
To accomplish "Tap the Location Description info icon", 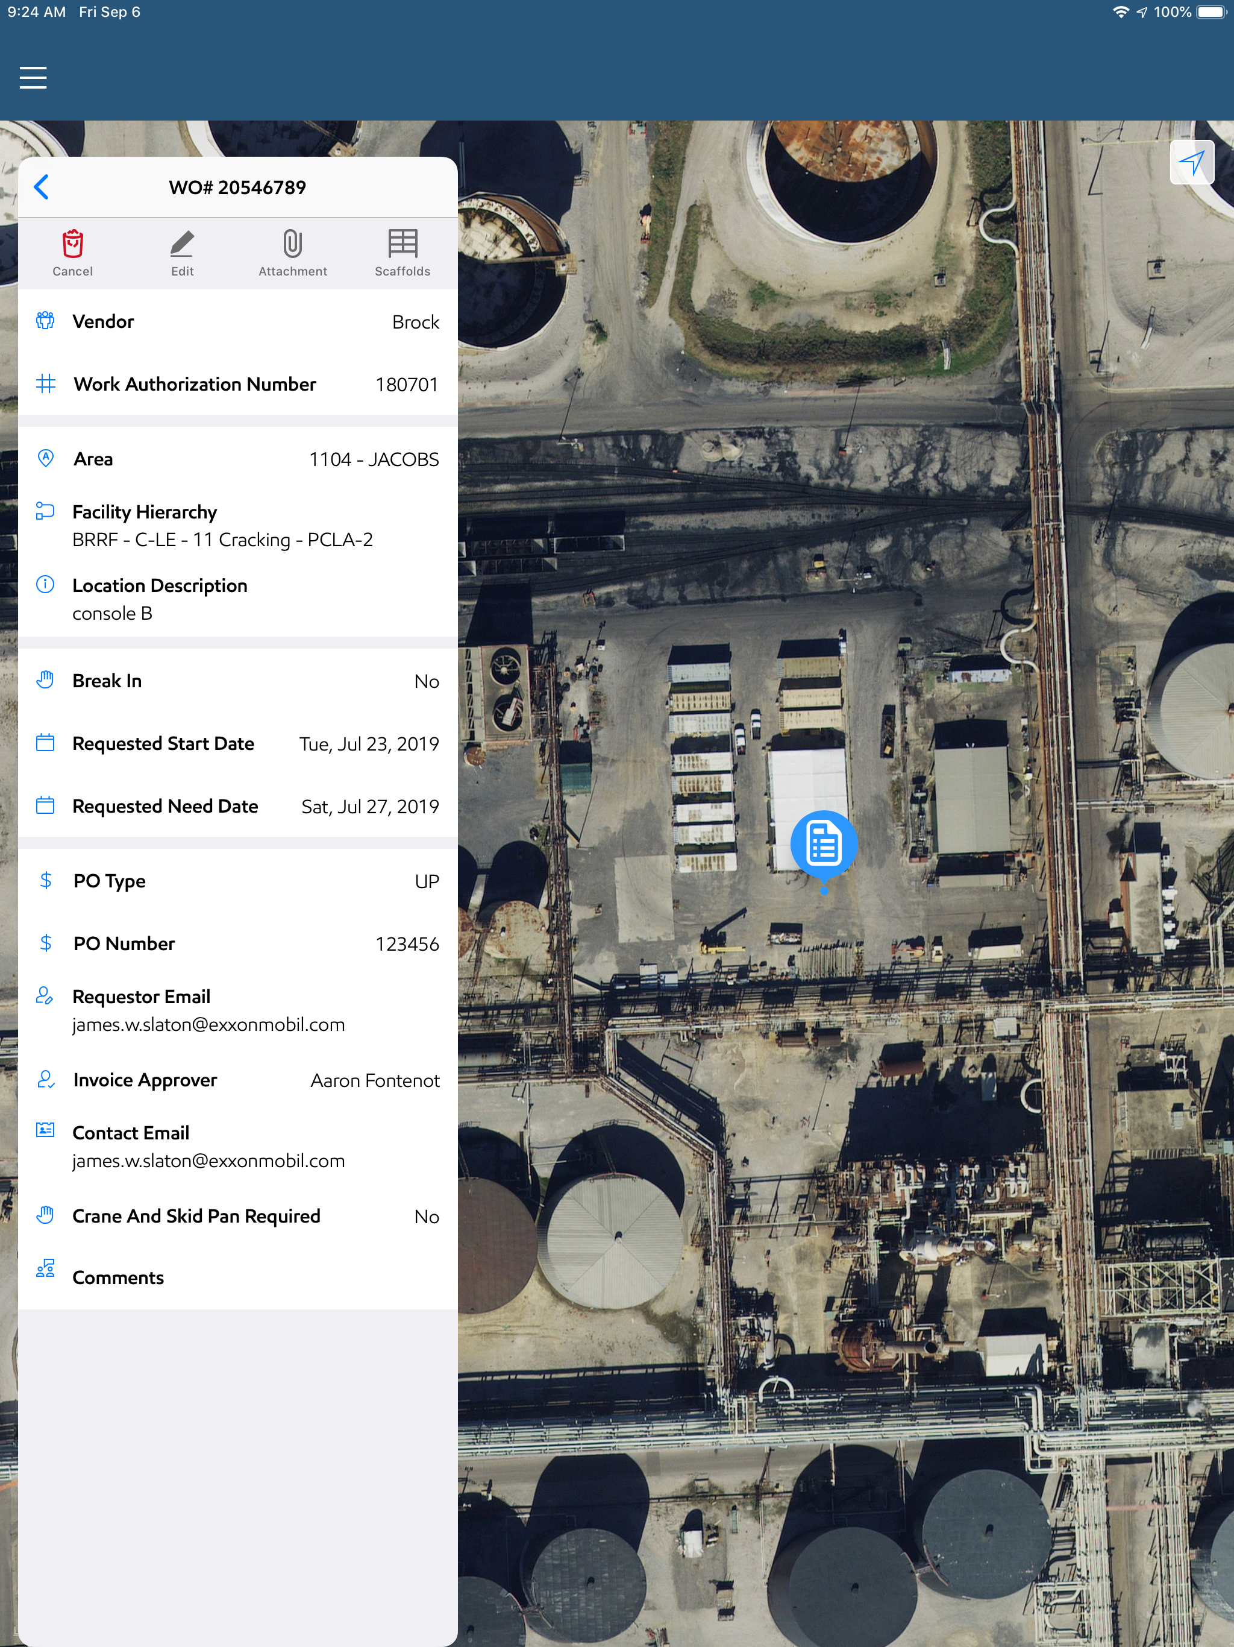I will (x=45, y=585).
